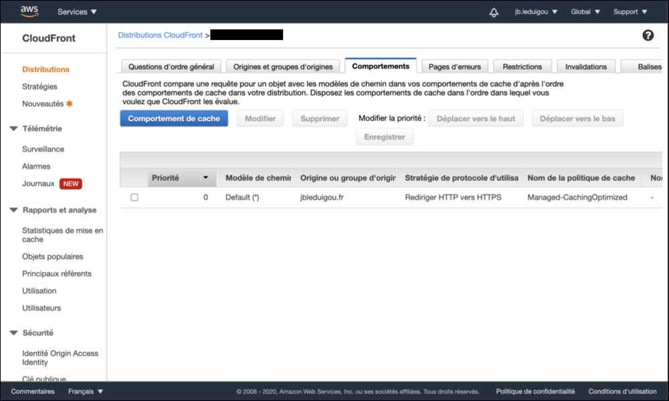The height and width of the screenshot is (401, 669).
Task: Click the AWS logo
Action: click(29, 11)
